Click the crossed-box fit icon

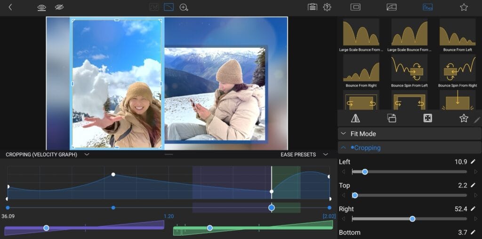(427, 118)
